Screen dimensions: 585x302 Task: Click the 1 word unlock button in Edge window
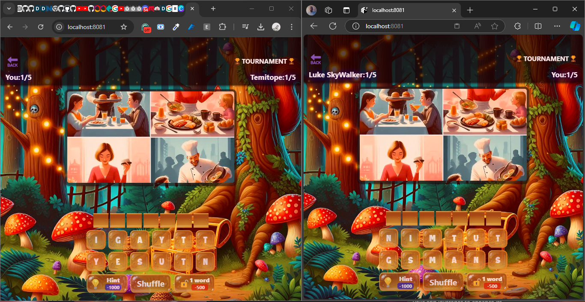pos(487,282)
